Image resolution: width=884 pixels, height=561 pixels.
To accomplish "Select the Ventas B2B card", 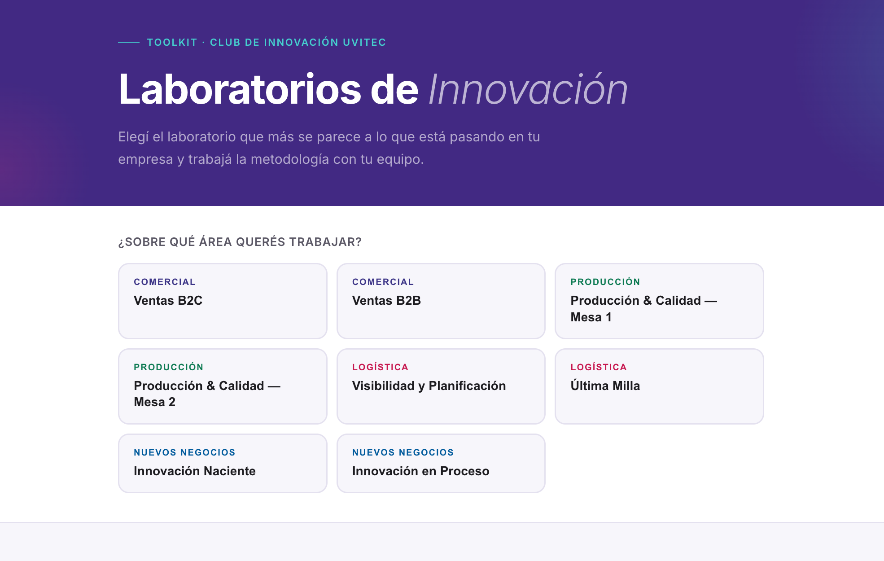I will click(441, 301).
